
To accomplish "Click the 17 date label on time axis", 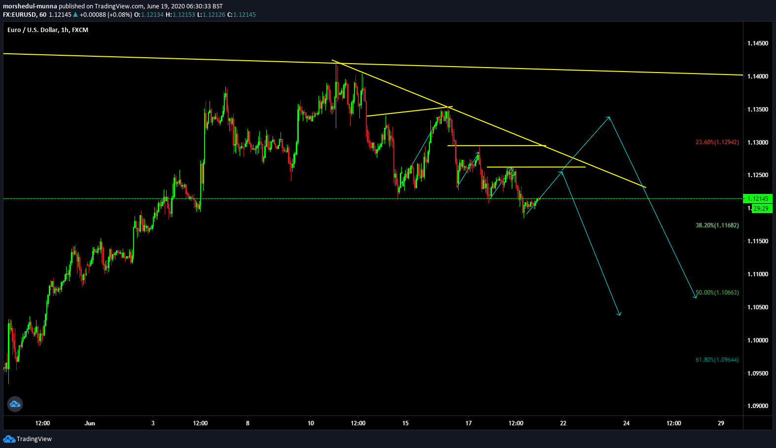I will 468,423.
